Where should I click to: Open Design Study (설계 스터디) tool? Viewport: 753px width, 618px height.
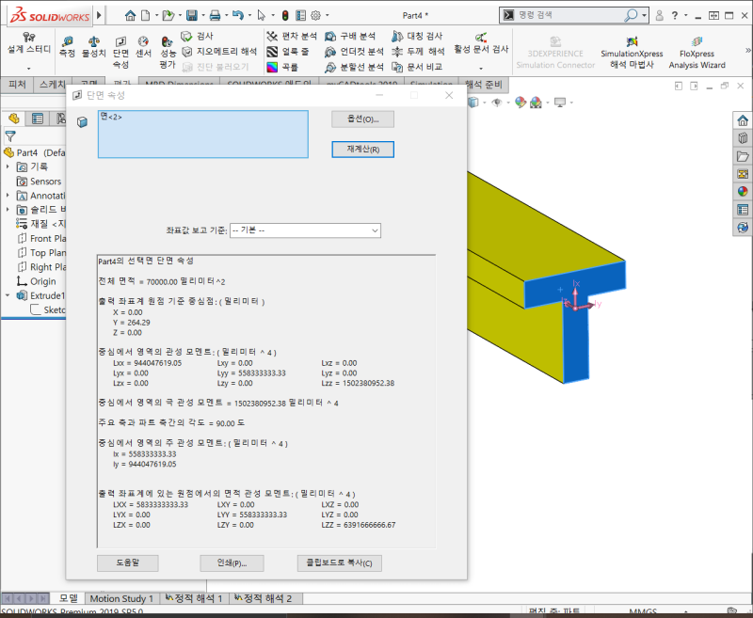(29, 43)
